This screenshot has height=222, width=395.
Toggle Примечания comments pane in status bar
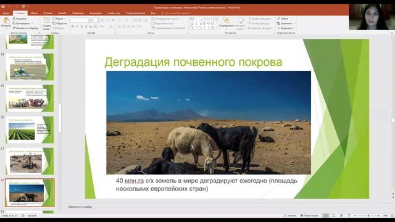309,216
